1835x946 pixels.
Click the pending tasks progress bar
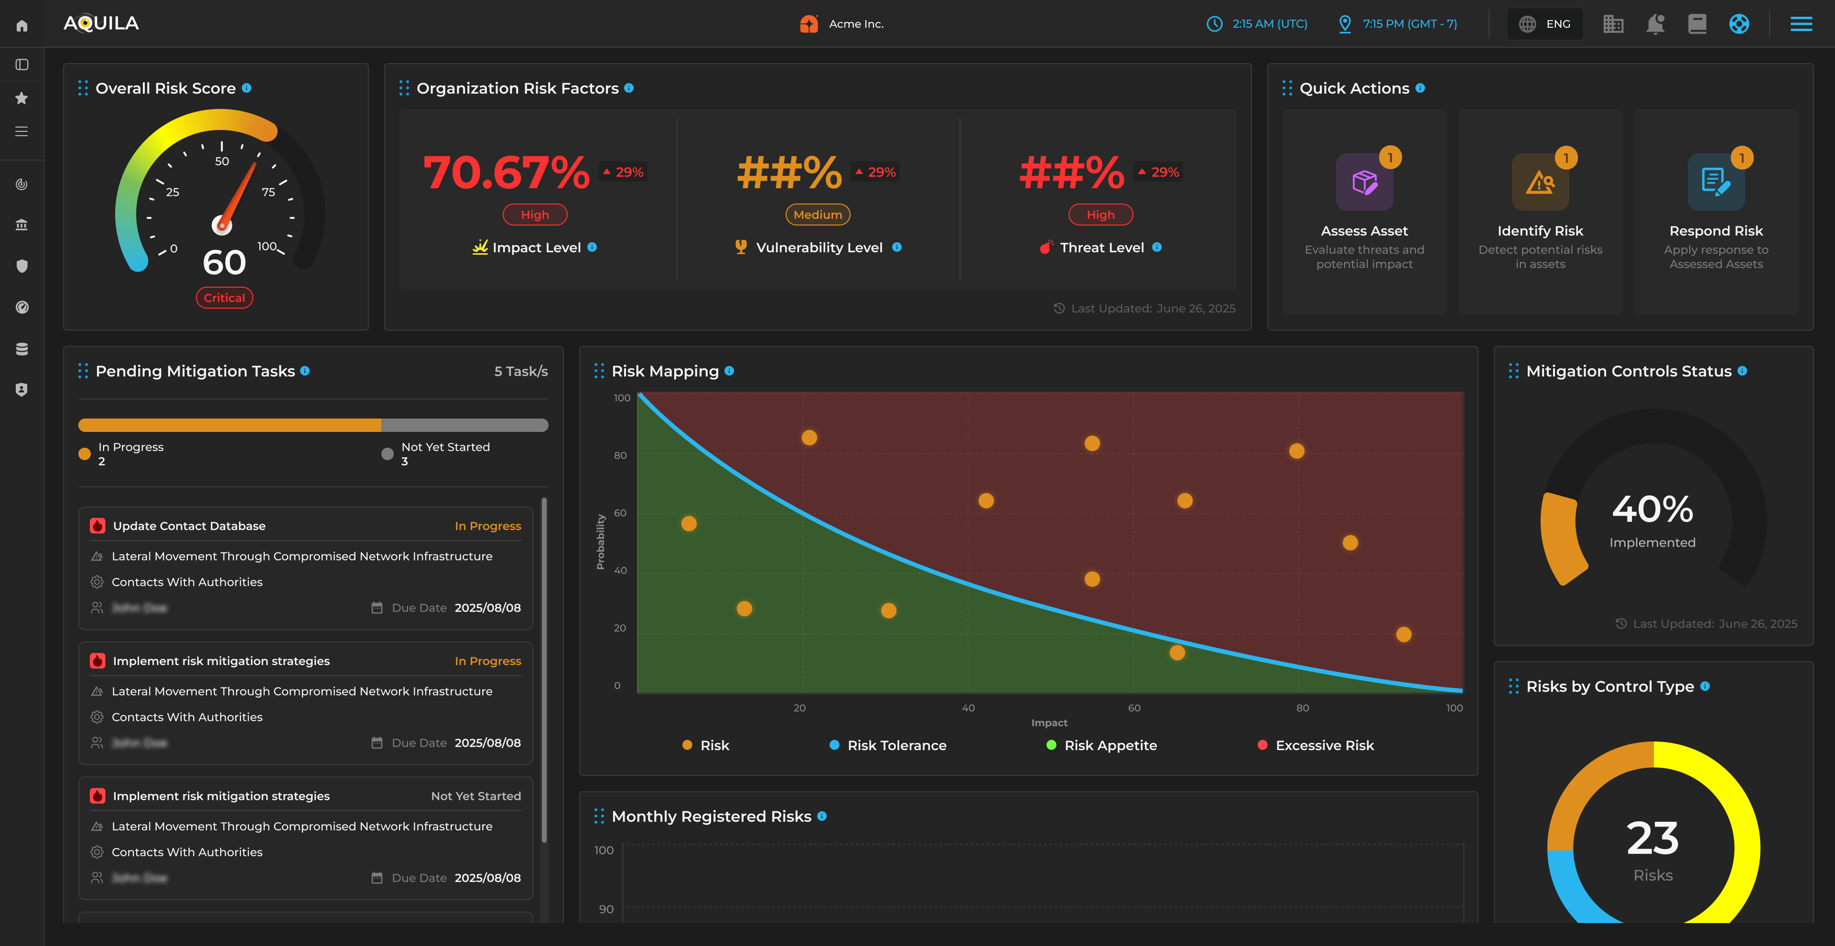(313, 425)
